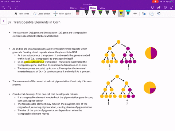Viewport: 175px width, 131px height.
Task: Select the cyan highlighter
Action: click(x=128, y=13)
